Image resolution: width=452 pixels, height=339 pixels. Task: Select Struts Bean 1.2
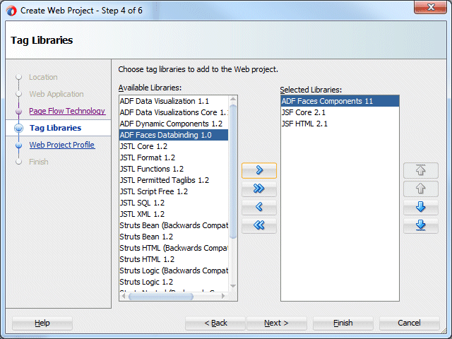[174, 237]
